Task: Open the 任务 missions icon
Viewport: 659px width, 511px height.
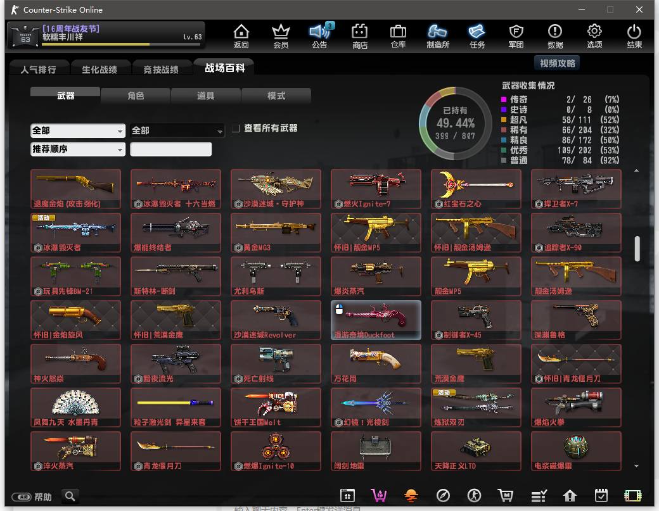Action: coord(477,36)
